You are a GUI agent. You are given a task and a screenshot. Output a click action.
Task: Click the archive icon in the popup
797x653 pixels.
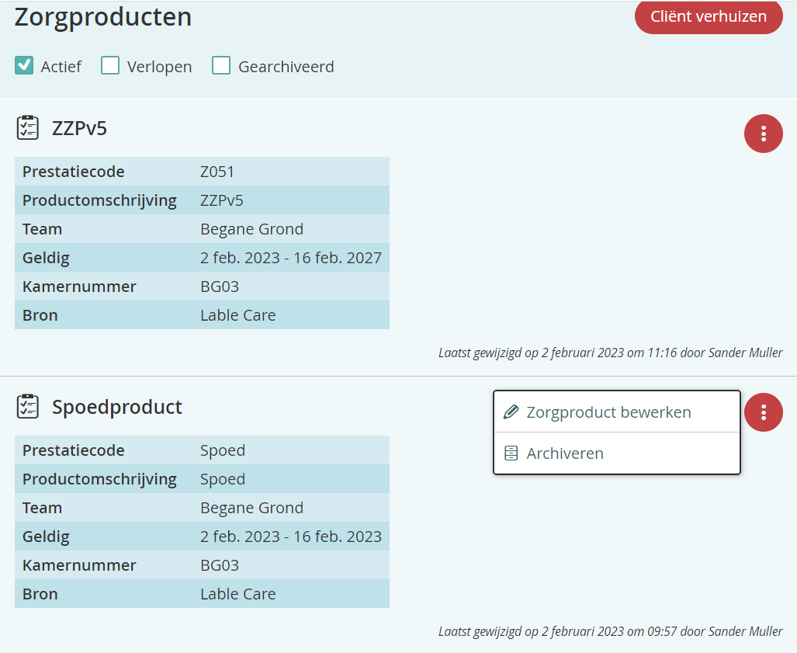pos(511,453)
